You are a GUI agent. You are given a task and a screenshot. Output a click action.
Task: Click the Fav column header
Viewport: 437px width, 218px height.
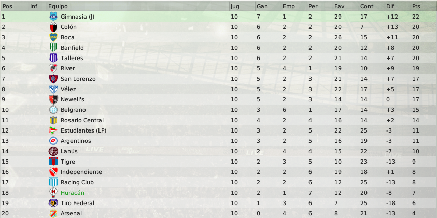(x=346, y=6)
